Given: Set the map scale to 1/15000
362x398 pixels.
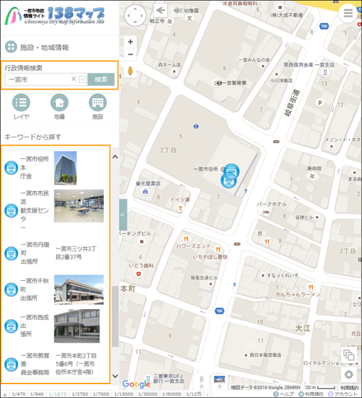Looking at the screenshot, I should 124,394.
